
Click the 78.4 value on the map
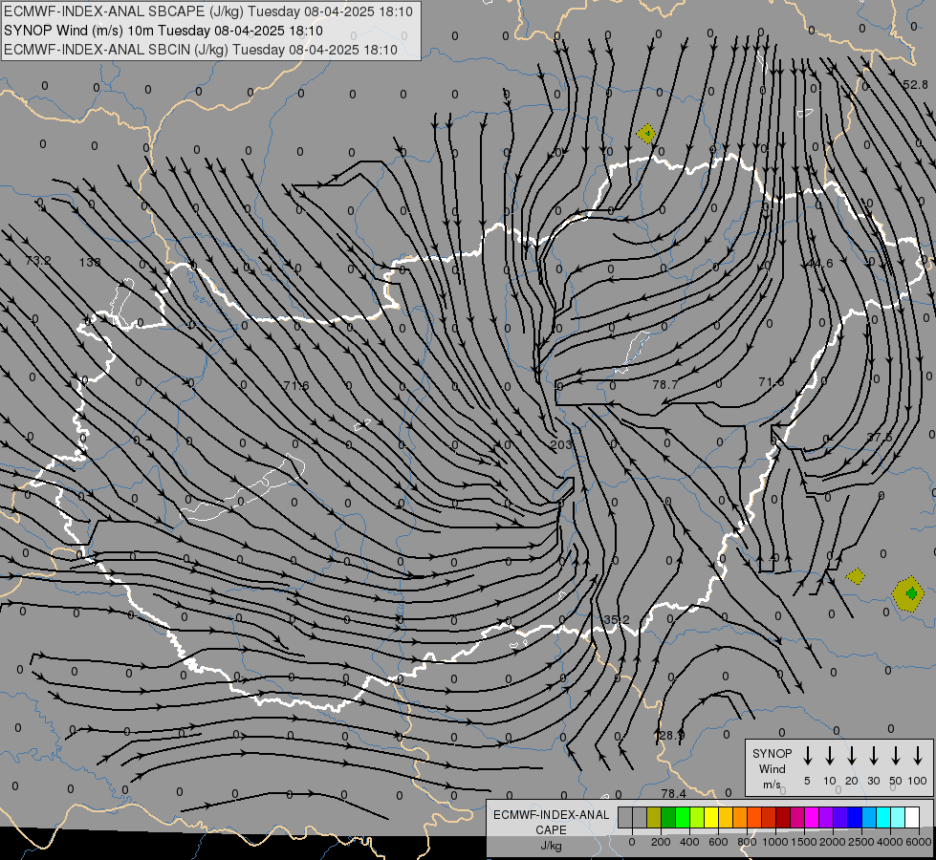(x=673, y=793)
